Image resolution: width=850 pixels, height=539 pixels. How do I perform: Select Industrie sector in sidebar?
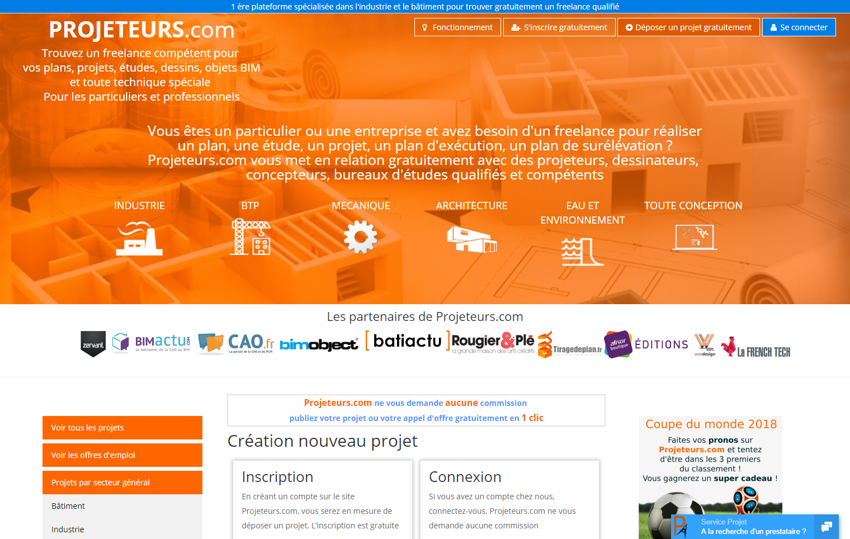pos(122,529)
